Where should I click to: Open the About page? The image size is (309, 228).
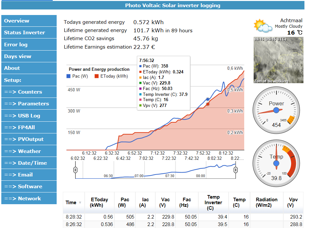[29, 68]
